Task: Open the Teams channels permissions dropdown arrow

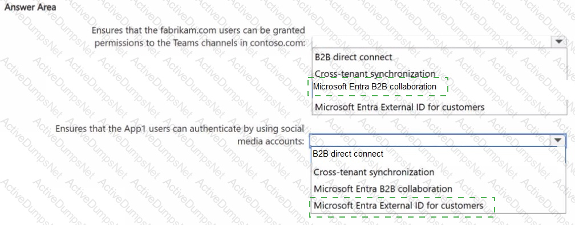Action: pos(558,42)
